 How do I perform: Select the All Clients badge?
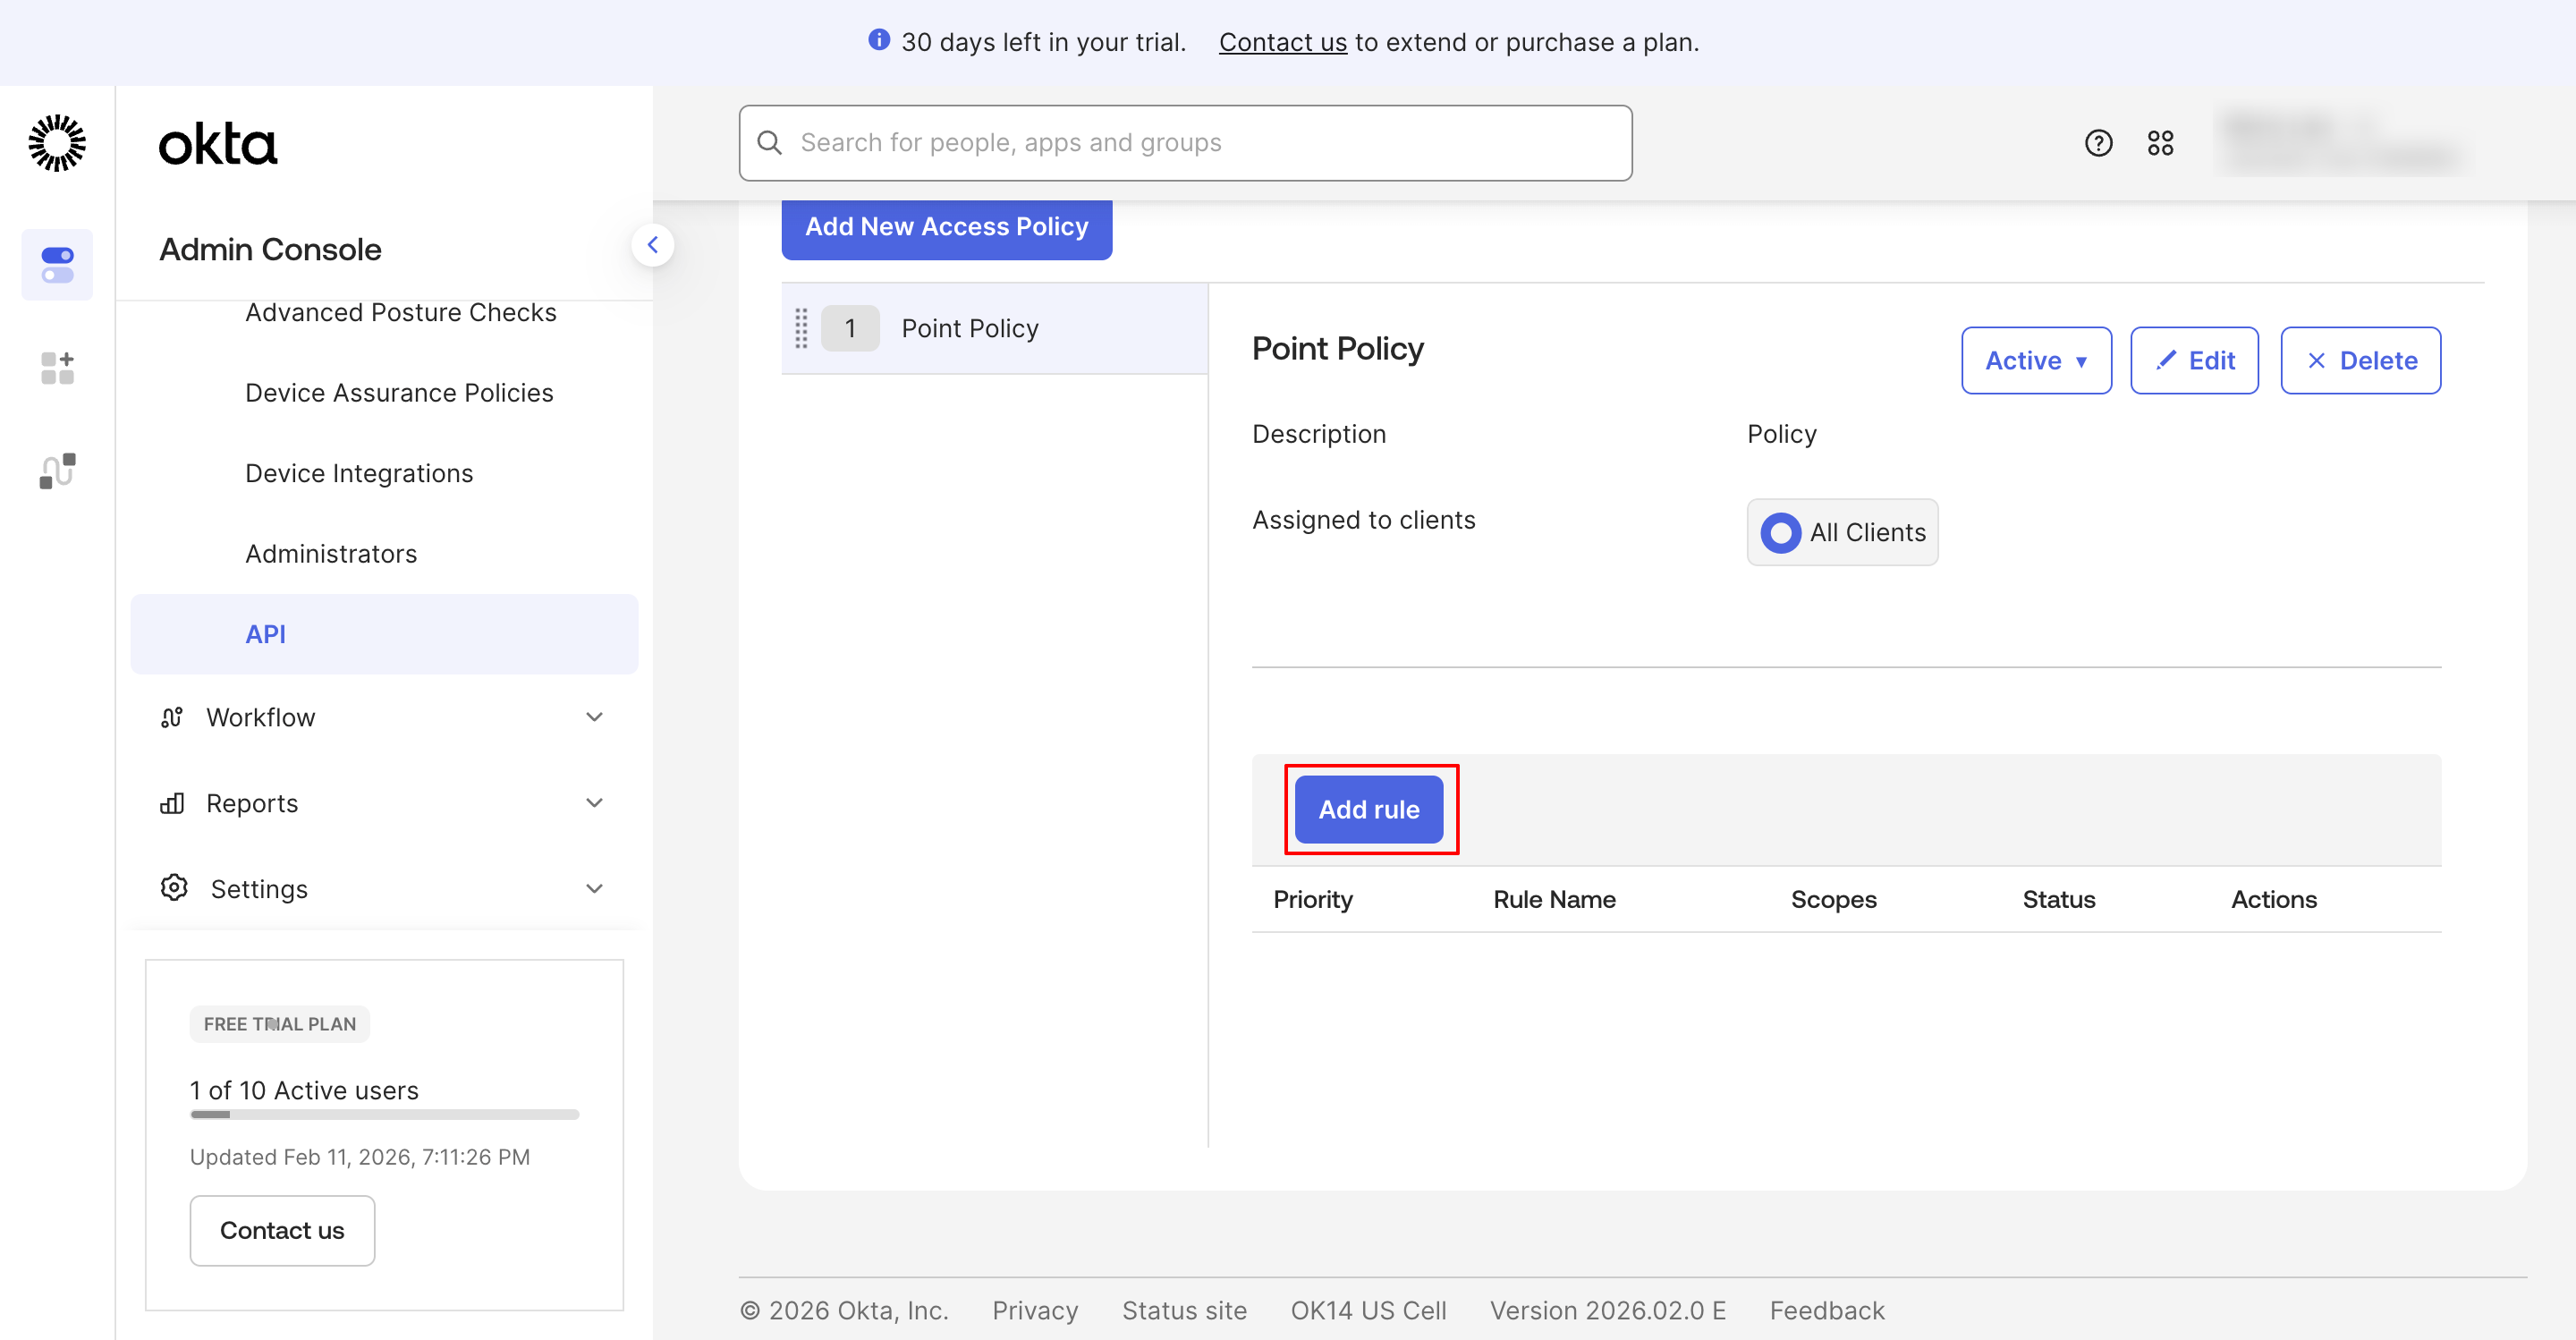(1842, 532)
